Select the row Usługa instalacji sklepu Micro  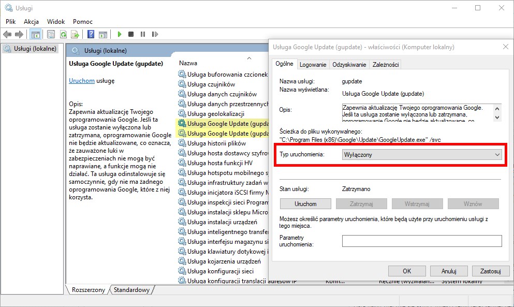tap(223, 212)
